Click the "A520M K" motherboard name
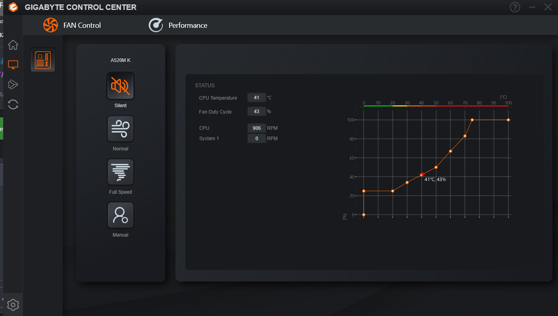This screenshot has width=558, height=316. (x=121, y=60)
